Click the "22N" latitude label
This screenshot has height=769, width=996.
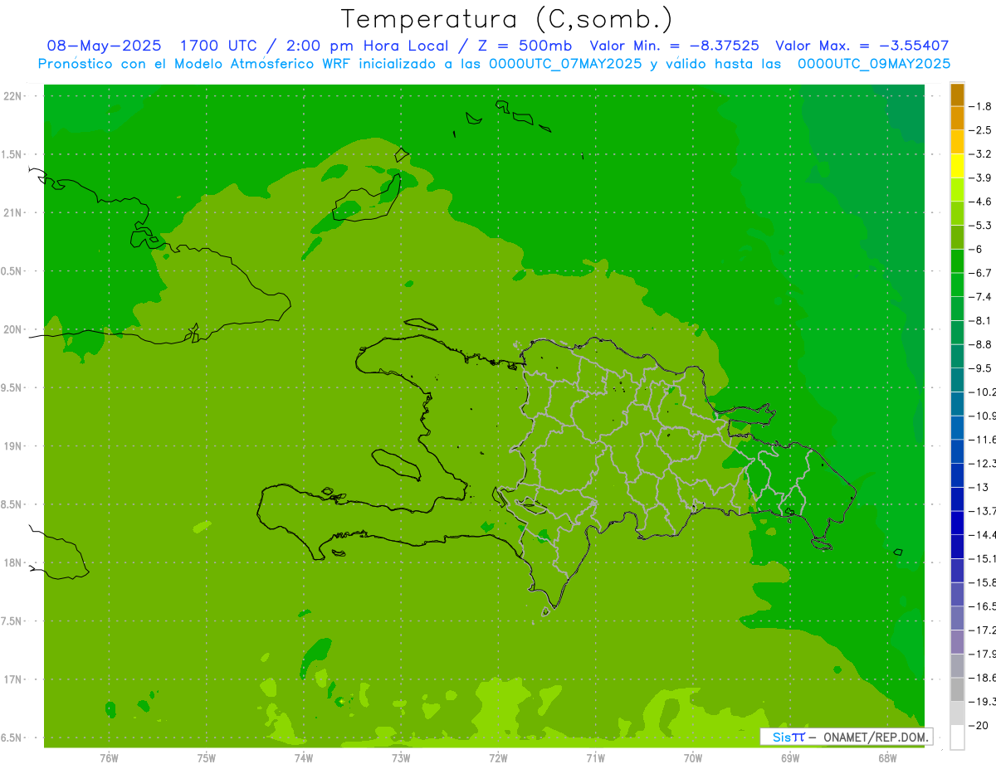[x=13, y=95]
